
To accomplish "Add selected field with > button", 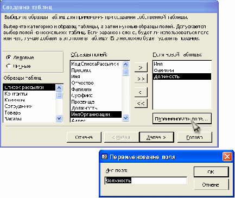I will (141, 68).
